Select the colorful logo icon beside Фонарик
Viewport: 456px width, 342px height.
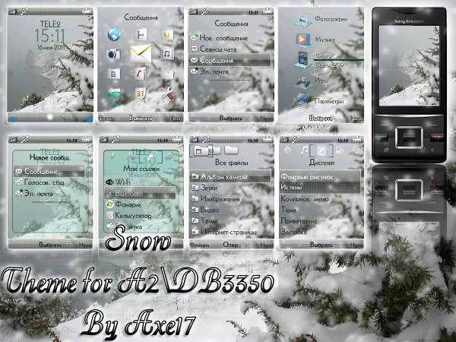109,204
